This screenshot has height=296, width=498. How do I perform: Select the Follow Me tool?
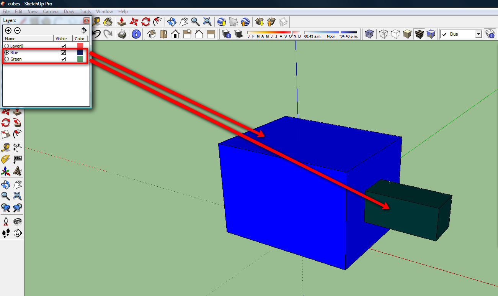point(17,123)
